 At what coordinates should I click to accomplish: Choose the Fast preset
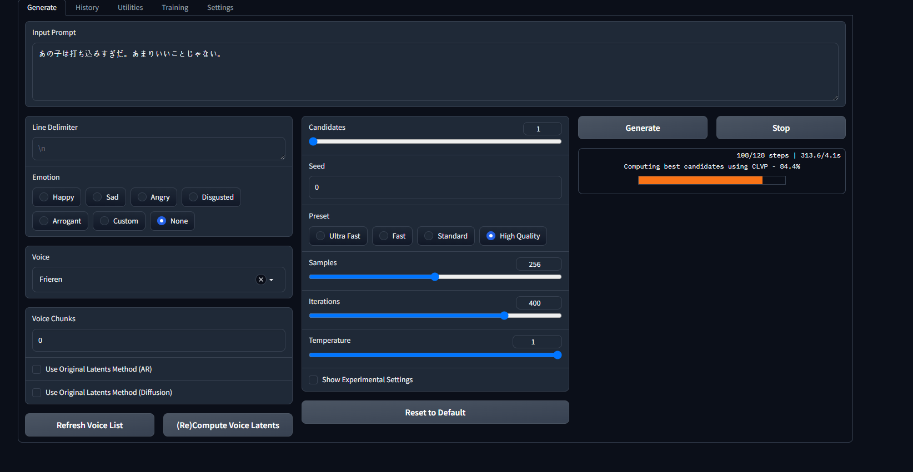(x=392, y=236)
